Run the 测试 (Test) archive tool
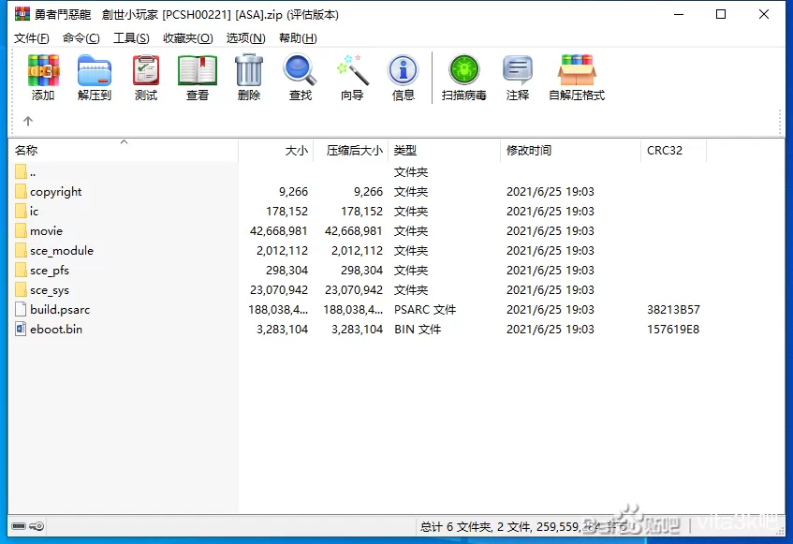 click(146, 70)
